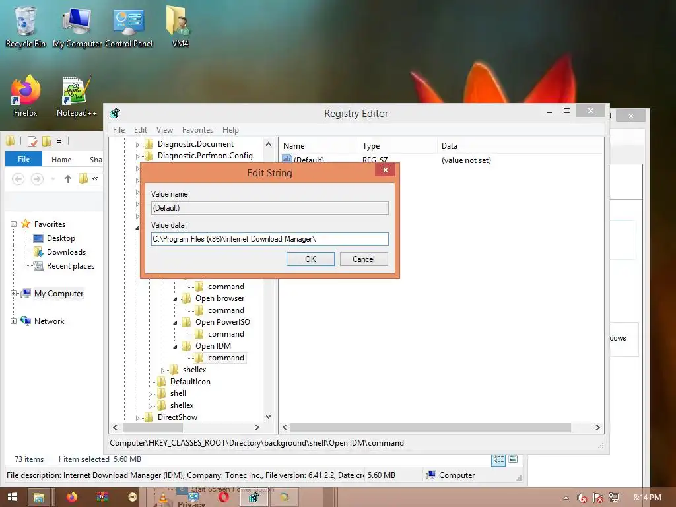Click the Start button on taskbar
This screenshot has height=507, width=676.
tap(12, 497)
